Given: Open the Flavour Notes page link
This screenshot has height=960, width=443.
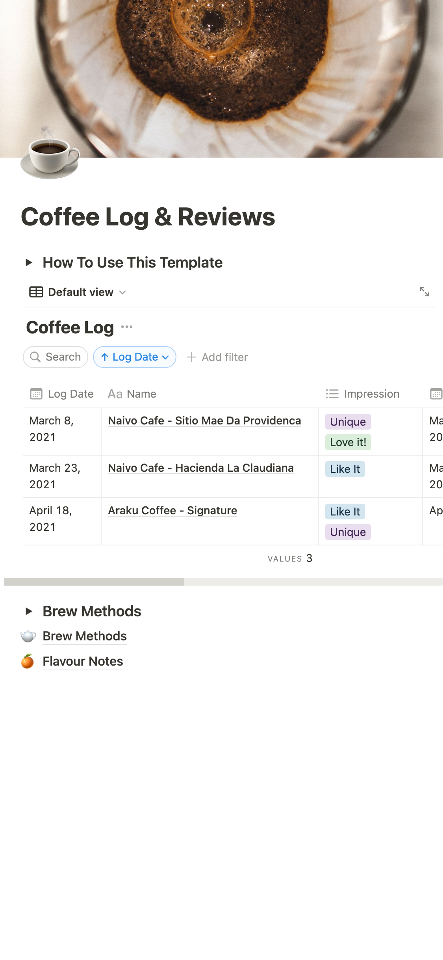Looking at the screenshot, I should (x=83, y=661).
